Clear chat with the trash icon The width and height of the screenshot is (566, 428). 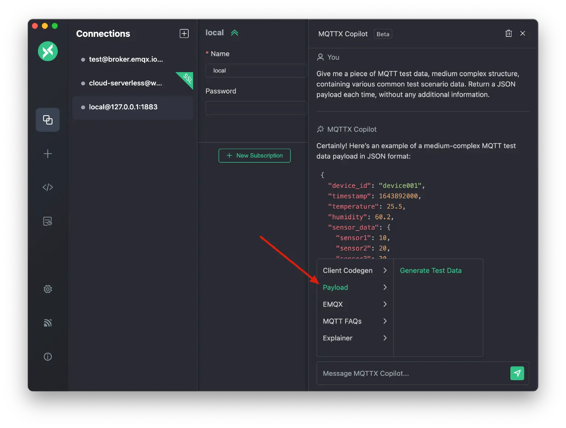[509, 33]
